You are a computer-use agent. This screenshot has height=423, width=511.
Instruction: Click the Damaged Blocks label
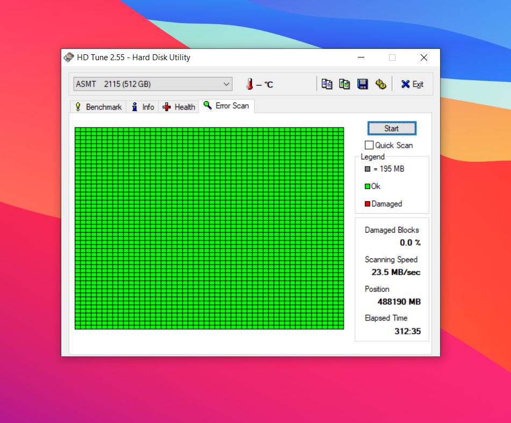tap(392, 230)
